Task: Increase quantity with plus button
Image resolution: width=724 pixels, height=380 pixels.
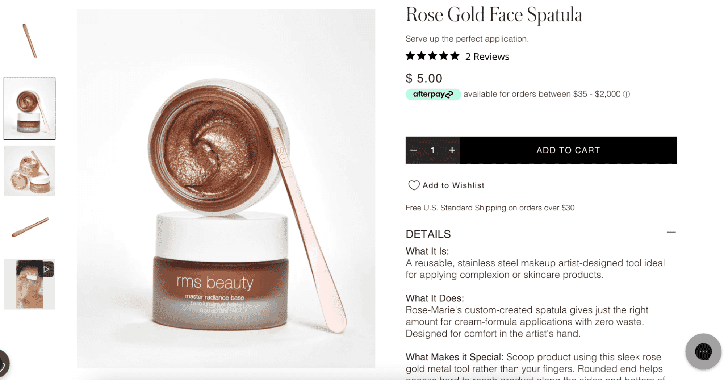Action: pos(452,150)
